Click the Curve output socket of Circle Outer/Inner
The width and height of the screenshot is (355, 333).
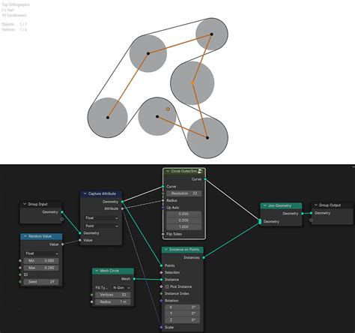(205, 179)
